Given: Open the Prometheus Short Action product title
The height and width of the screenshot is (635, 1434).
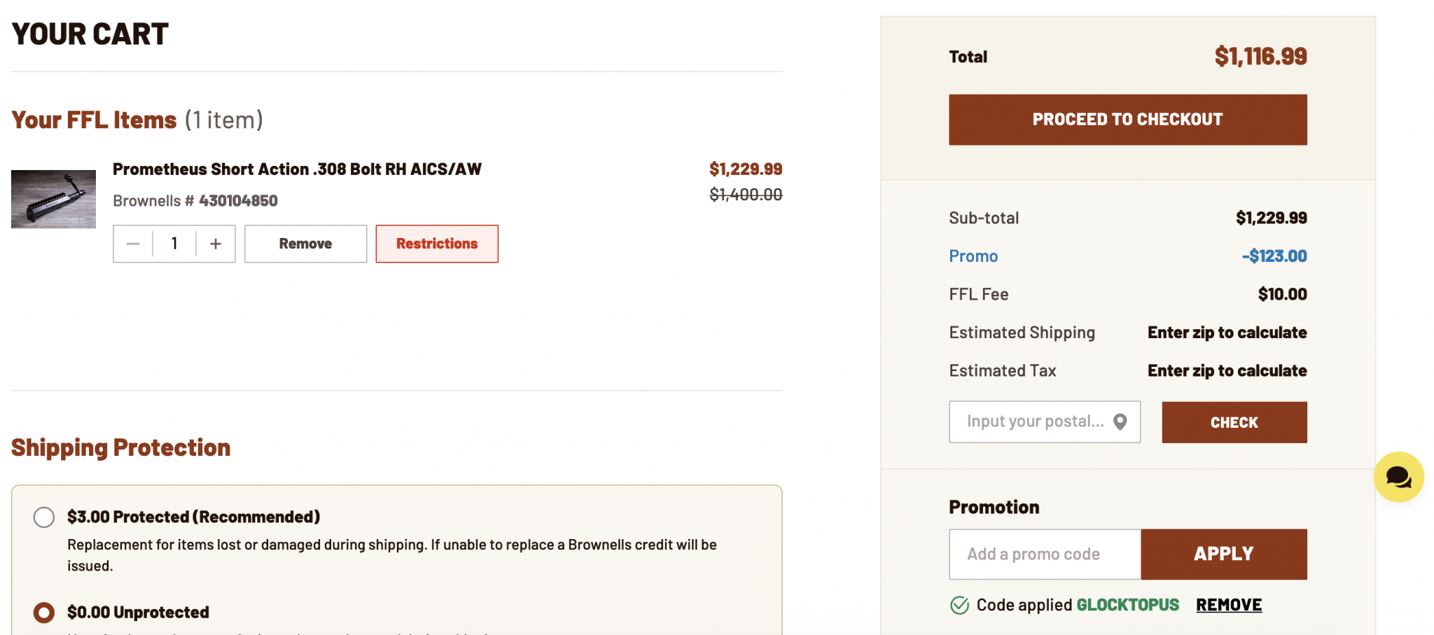Looking at the screenshot, I should click(x=297, y=169).
